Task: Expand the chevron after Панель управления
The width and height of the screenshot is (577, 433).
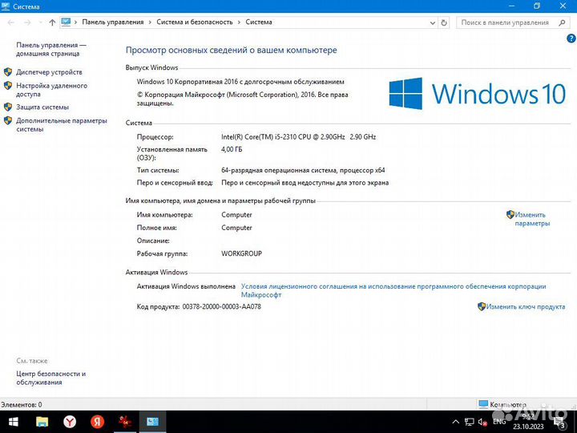Action: pos(150,22)
